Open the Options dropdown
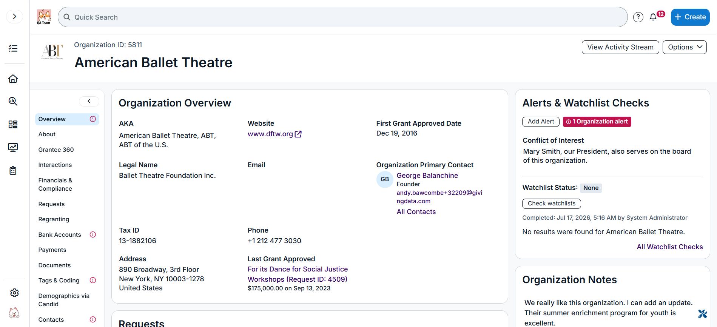Image resolution: width=717 pixels, height=327 pixels. tap(685, 47)
